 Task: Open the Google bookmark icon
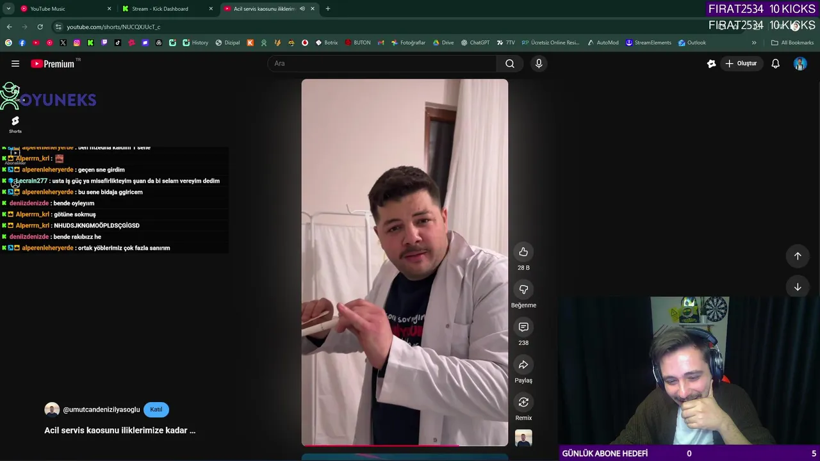pos(8,43)
